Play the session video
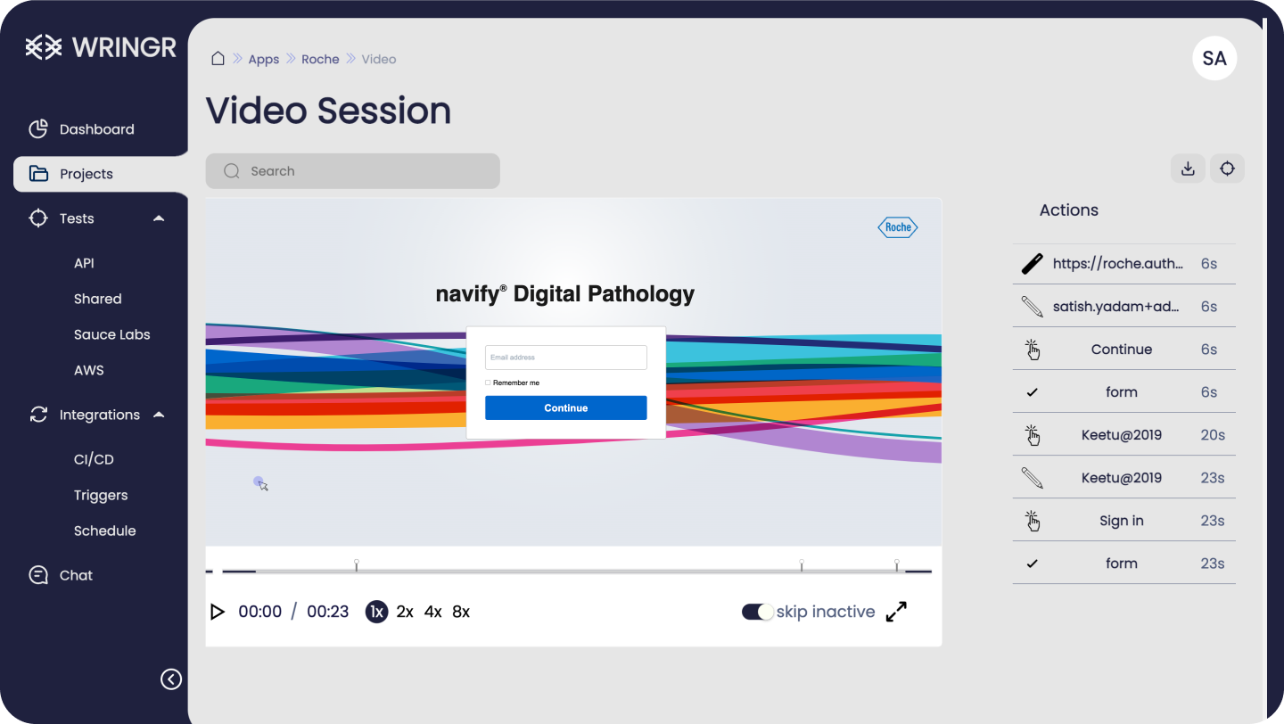 (x=217, y=612)
